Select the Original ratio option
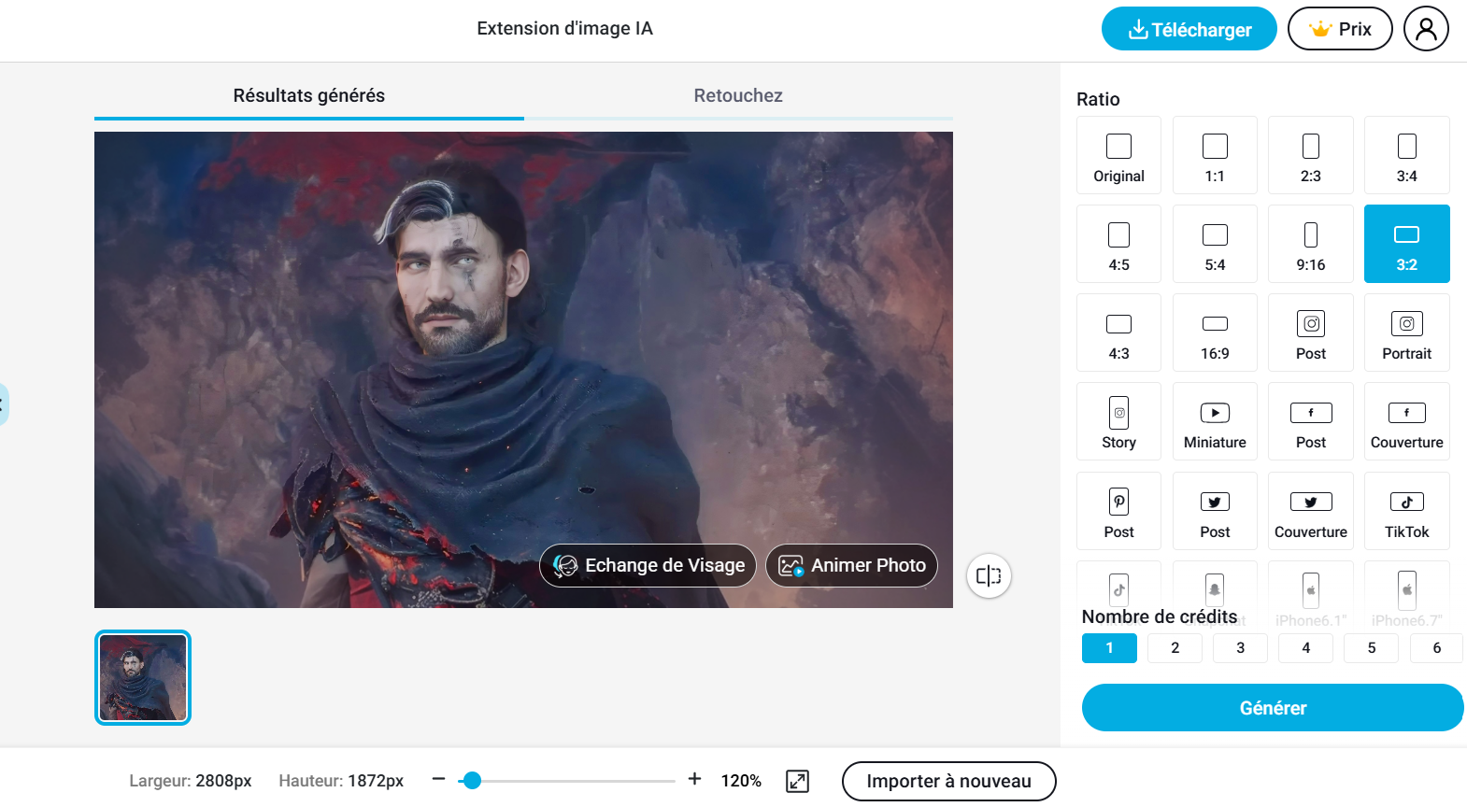Viewport: 1467px width, 807px height. click(1118, 155)
